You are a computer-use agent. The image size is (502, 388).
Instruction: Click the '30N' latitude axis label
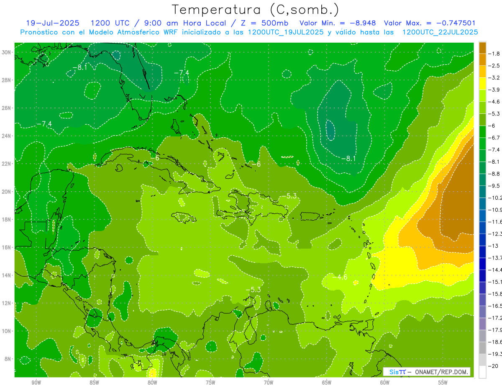pyautogui.click(x=6, y=52)
